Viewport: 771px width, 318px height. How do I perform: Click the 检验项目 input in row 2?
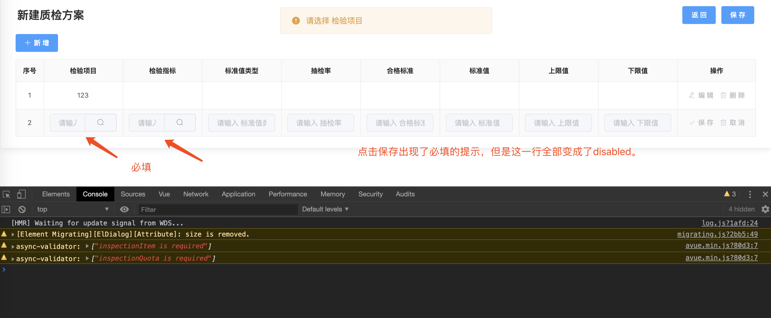pos(68,123)
